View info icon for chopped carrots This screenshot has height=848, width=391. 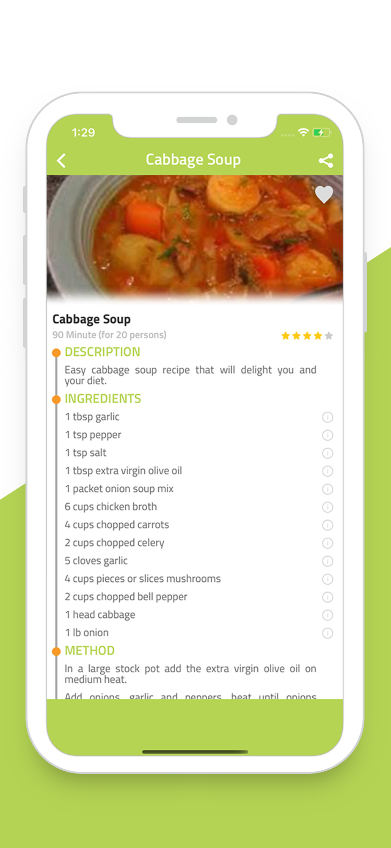click(328, 525)
